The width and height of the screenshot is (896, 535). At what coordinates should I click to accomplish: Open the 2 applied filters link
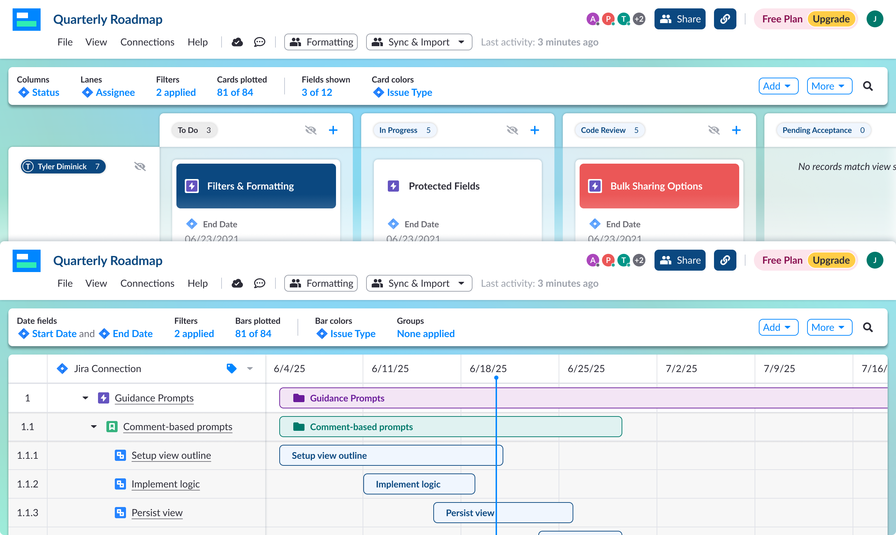(x=176, y=92)
